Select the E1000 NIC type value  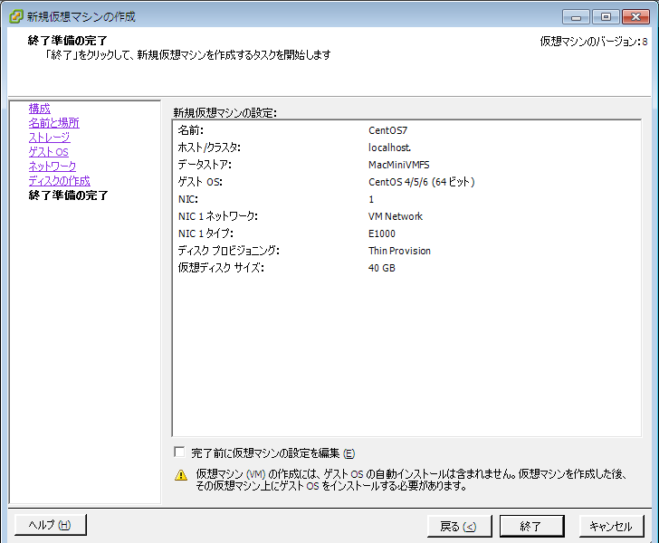pyautogui.click(x=382, y=233)
